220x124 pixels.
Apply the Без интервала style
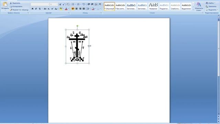(x=120, y=7)
